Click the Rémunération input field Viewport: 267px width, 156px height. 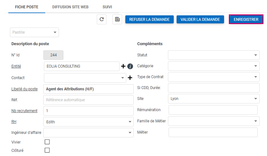[x=213, y=110]
